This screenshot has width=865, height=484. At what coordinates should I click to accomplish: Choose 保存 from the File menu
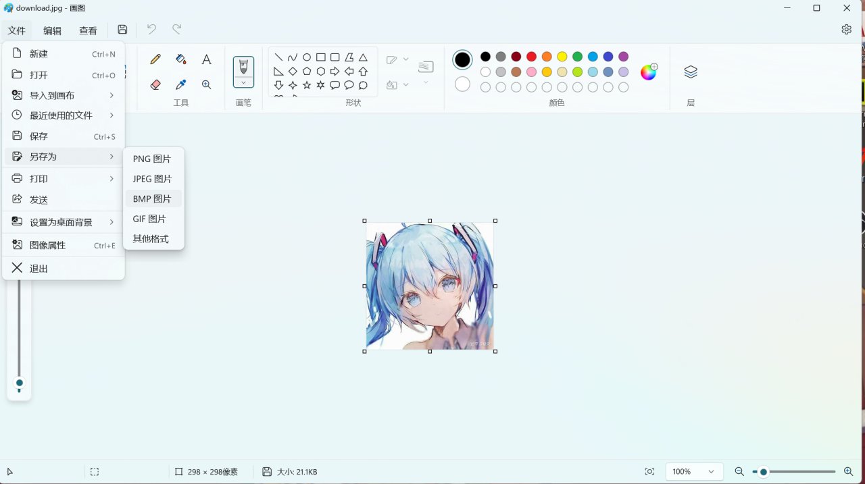pyautogui.click(x=64, y=136)
